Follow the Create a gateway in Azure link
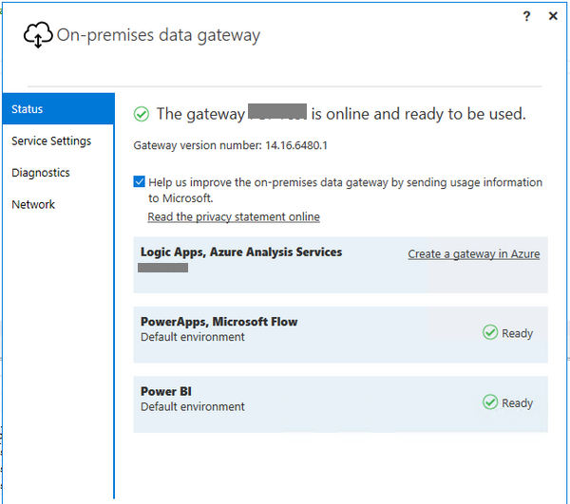The height and width of the screenshot is (504, 570). (474, 253)
